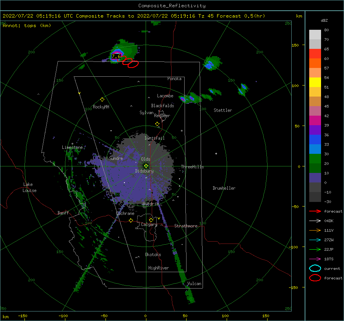Click the -100 tick on bottom axis
The height and width of the screenshot is (321, 344).
(x=63, y=316)
